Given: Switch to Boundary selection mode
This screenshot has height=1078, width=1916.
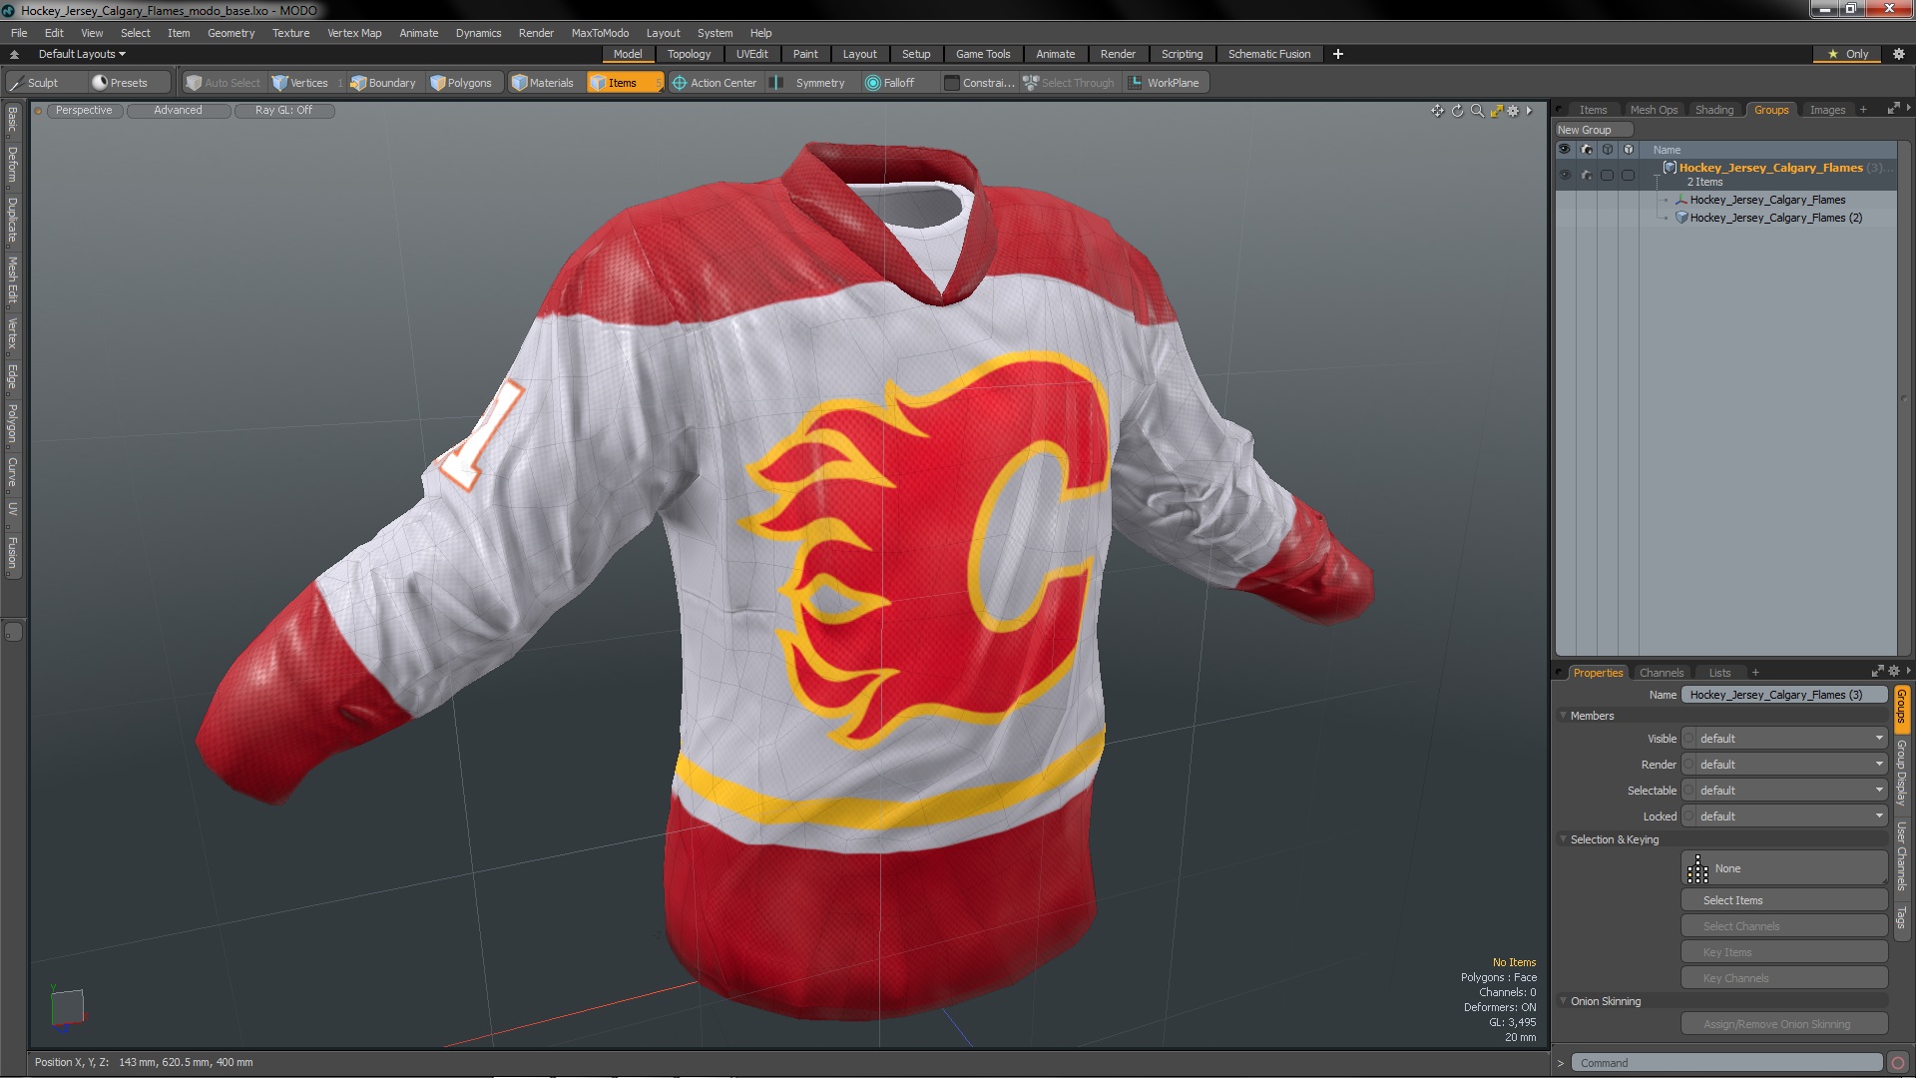Looking at the screenshot, I should tap(383, 83).
